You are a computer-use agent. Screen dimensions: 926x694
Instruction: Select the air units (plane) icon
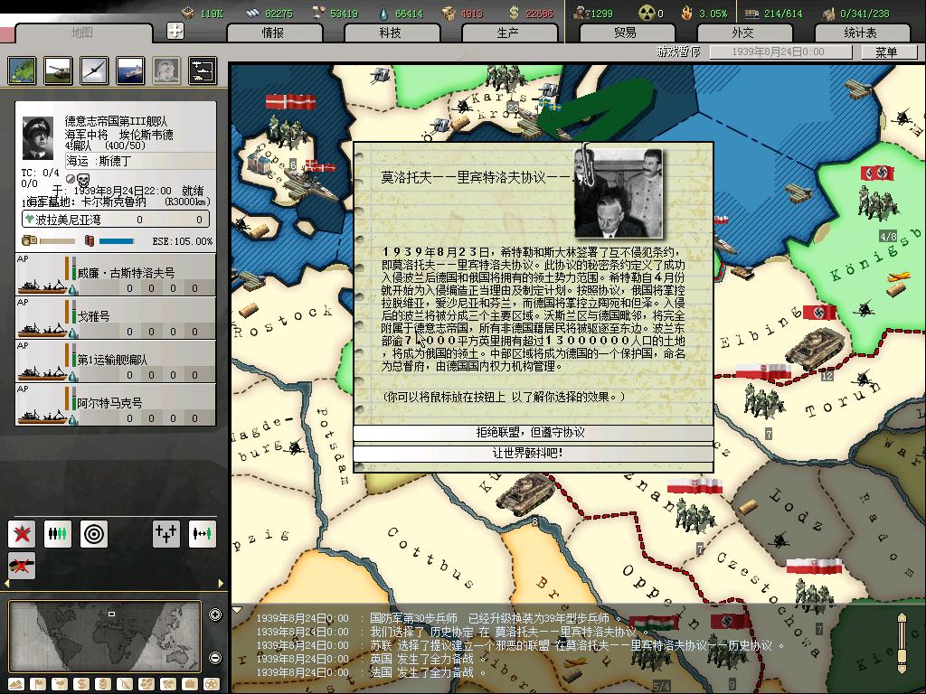click(x=93, y=70)
